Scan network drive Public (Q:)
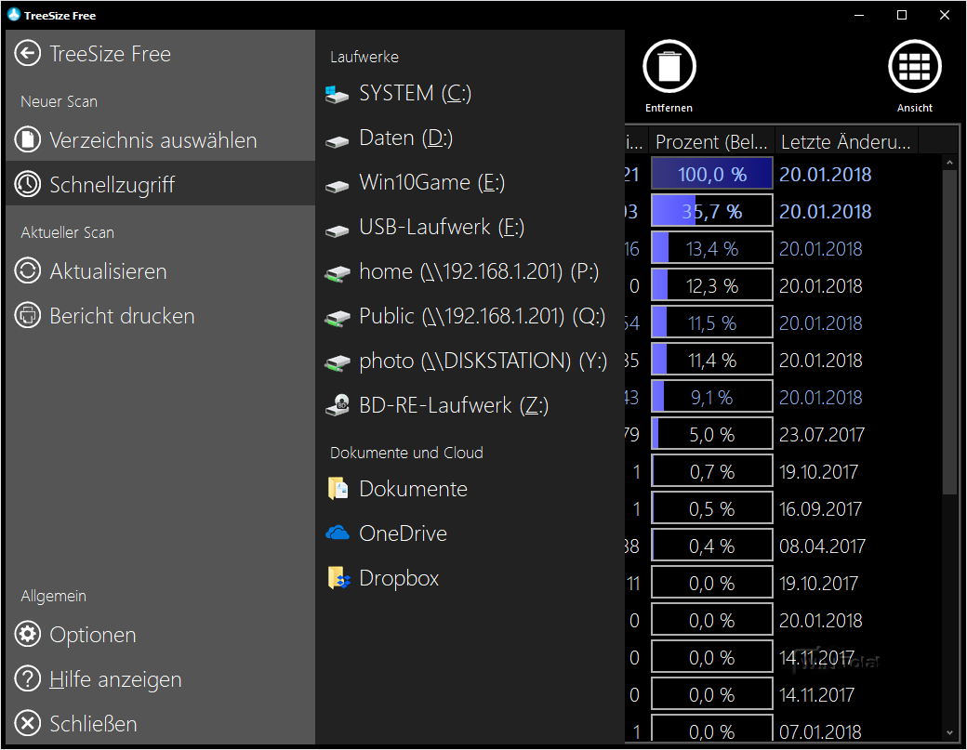 pos(470,316)
